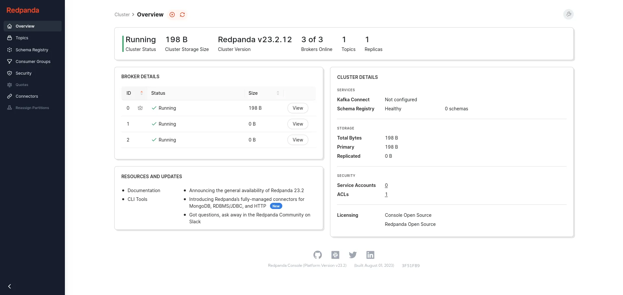View details for broker 2
The width and height of the screenshot is (623, 295).
298,140
